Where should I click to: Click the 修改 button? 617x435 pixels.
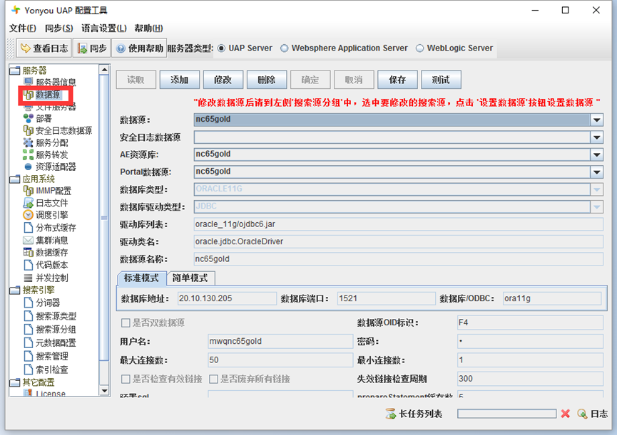[223, 80]
